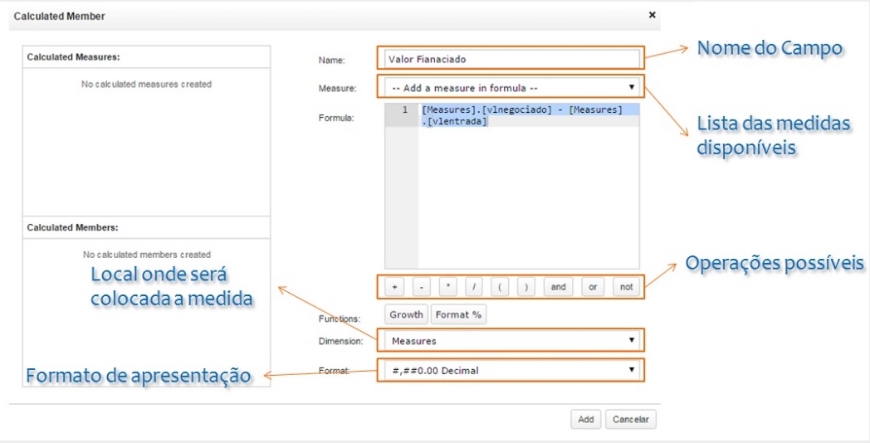Insert the division slash operator
The image size is (870, 443).
tap(474, 287)
